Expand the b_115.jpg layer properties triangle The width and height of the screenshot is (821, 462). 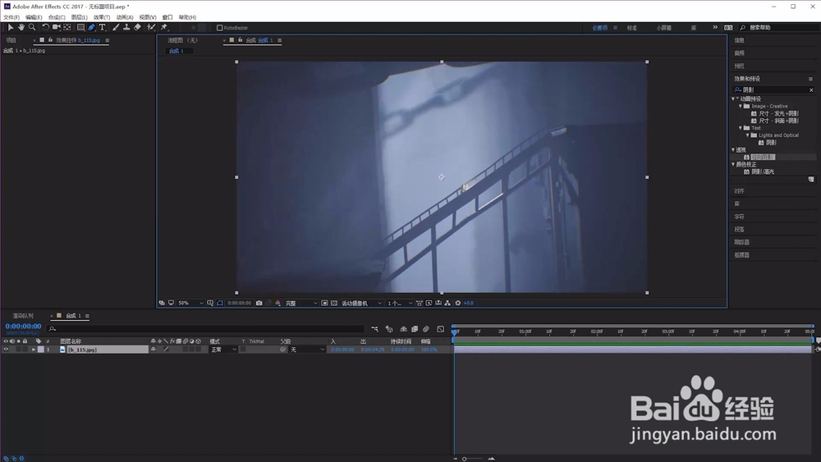34,350
